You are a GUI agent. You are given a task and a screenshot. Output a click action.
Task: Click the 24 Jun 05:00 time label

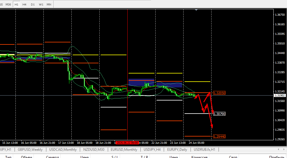pyautogui.click(x=197, y=143)
